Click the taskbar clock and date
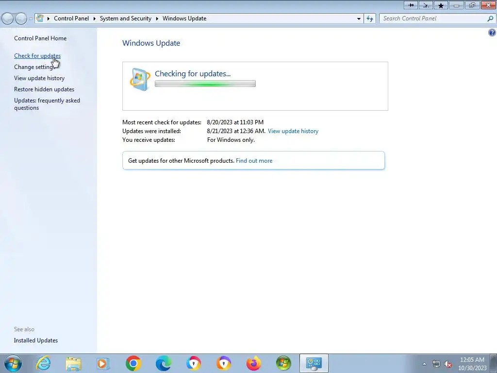Viewport: 497px width, 373px height. (472, 364)
